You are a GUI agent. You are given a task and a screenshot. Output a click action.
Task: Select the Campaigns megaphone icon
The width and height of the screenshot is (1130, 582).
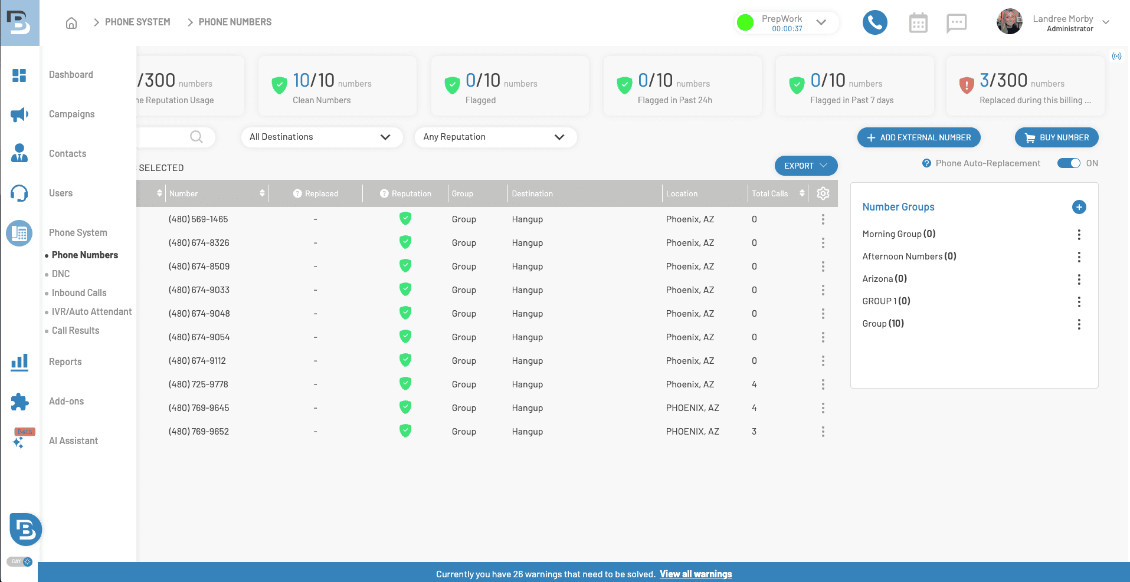tap(19, 114)
